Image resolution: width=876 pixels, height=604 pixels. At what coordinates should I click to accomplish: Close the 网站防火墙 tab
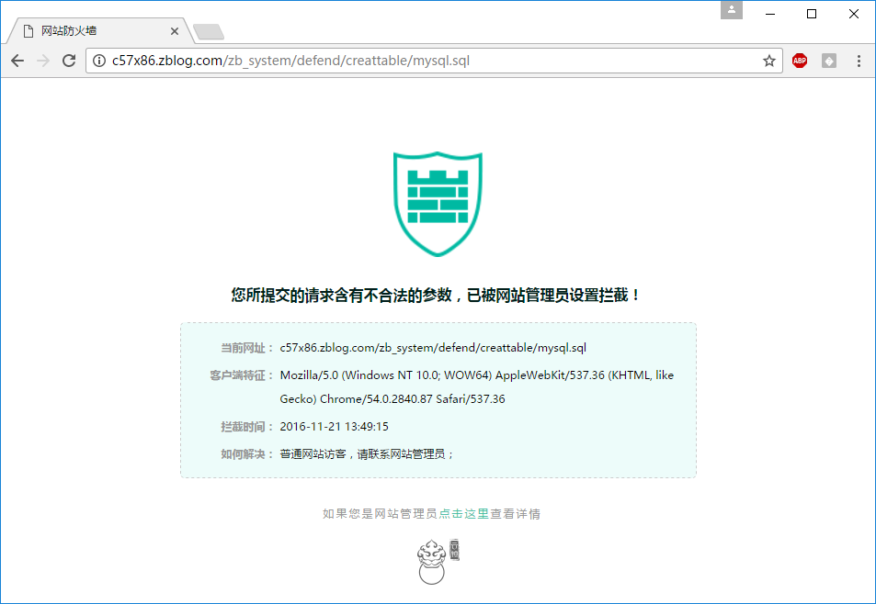(175, 31)
